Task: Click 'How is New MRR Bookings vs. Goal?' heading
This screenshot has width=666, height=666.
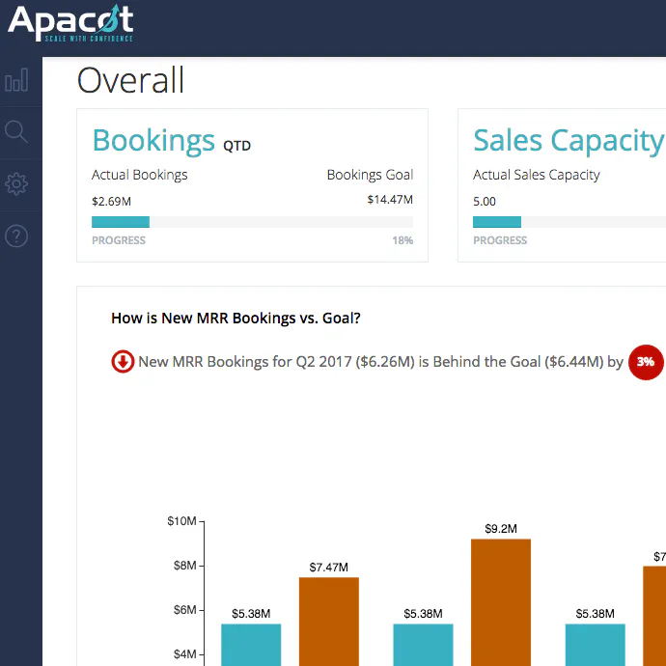Action: tap(236, 319)
